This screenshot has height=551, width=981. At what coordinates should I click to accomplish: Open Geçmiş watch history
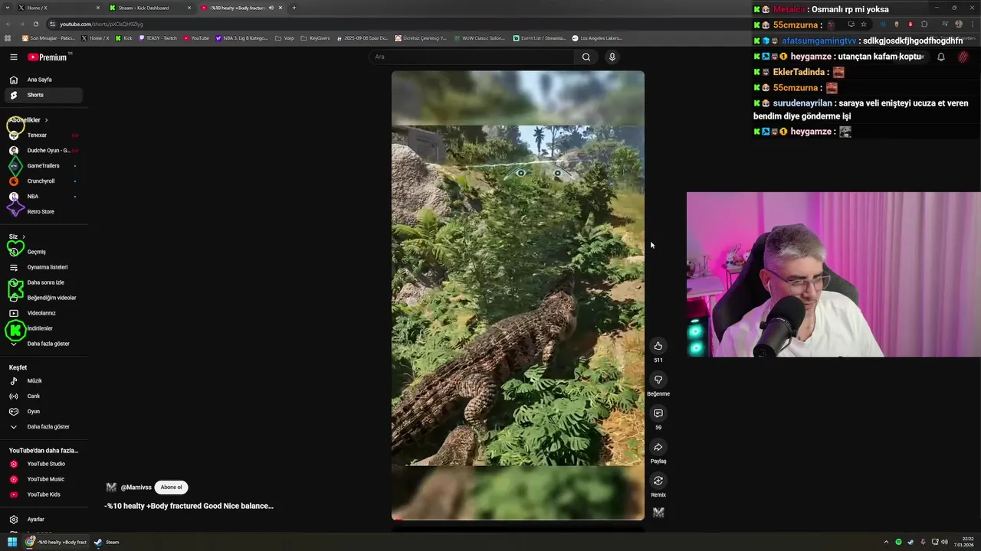tap(44, 252)
